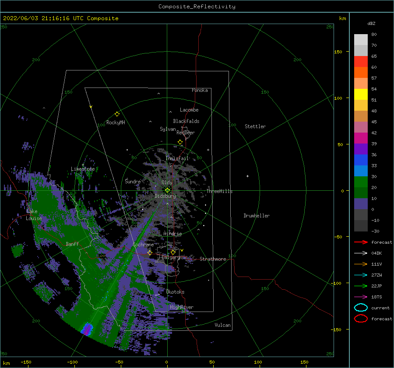Viewport: 394px width, 368px height.
Task: Pick the 39-42 dBZ magenta swatch
Action: (361, 138)
